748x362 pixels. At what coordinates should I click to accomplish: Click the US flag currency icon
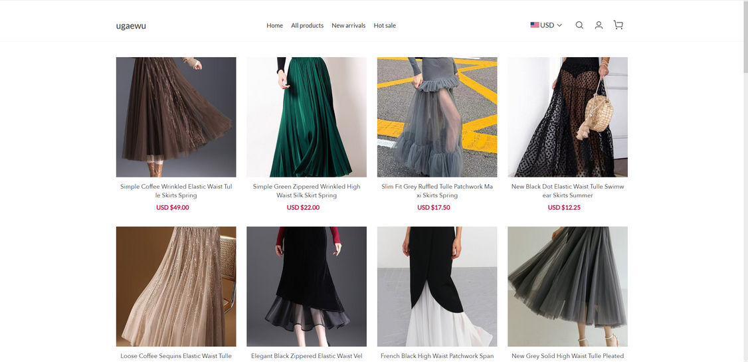click(535, 25)
